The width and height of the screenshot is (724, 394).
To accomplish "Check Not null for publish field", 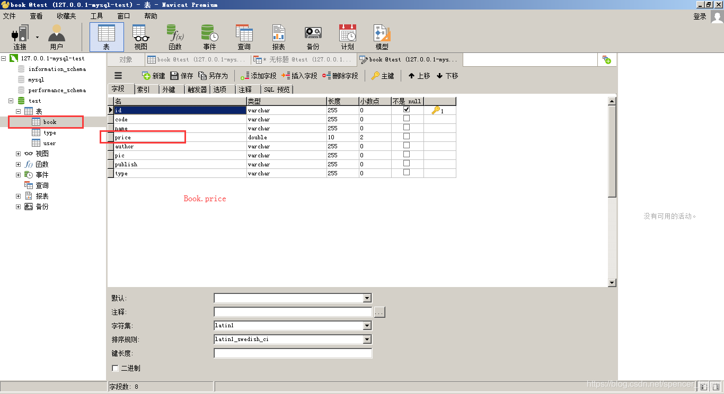I will [x=407, y=163].
